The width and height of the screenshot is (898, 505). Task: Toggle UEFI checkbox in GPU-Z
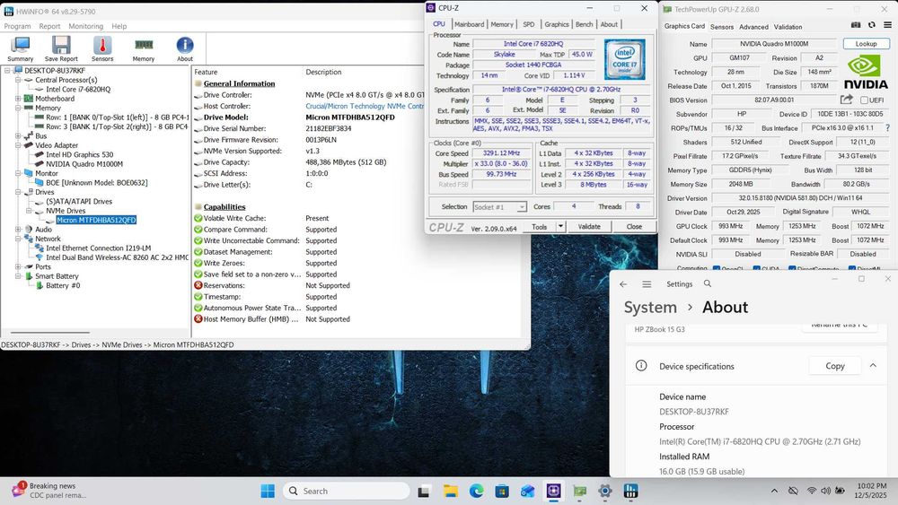point(864,100)
